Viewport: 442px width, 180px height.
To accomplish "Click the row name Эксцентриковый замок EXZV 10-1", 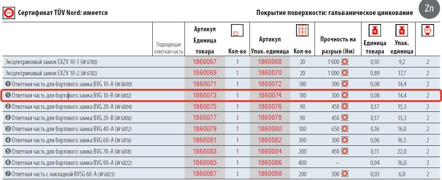I will 51,62.
